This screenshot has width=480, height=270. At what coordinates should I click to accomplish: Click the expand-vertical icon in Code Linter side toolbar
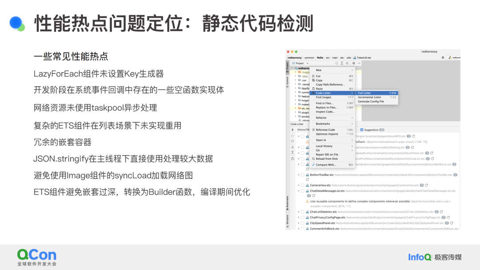point(292,153)
